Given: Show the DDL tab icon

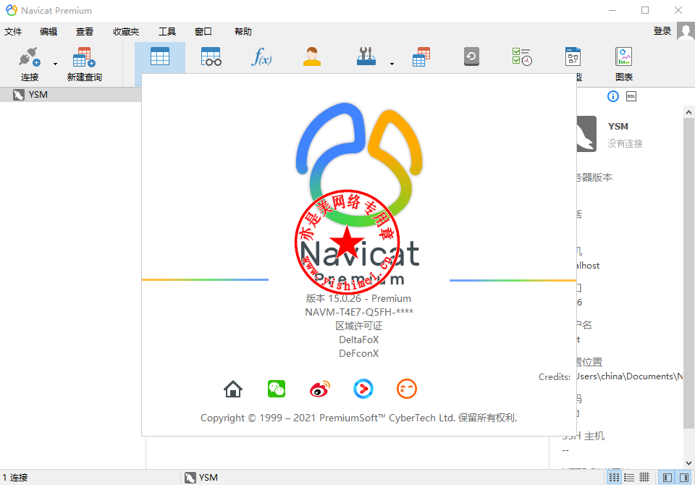Looking at the screenshot, I should click(x=631, y=96).
